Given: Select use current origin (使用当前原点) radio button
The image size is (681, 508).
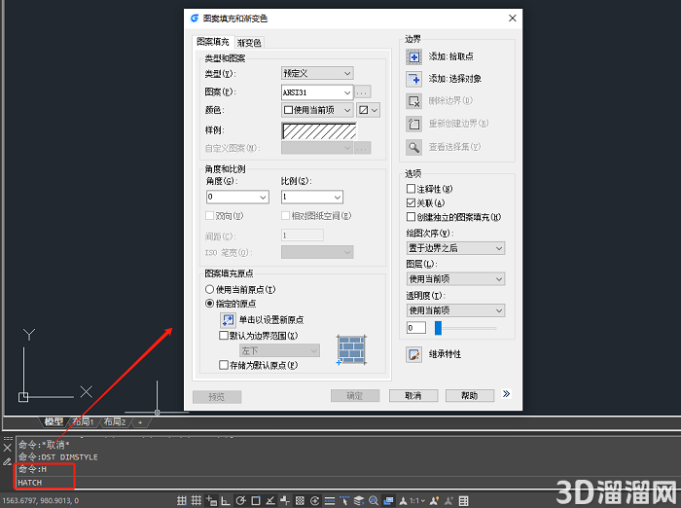Looking at the screenshot, I should [x=210, y=289].
